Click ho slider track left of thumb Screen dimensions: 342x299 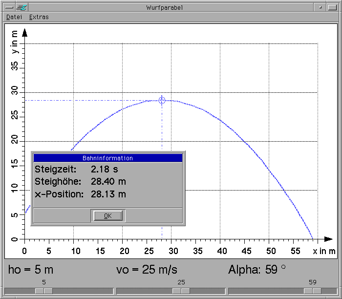[x=20, y=291]
